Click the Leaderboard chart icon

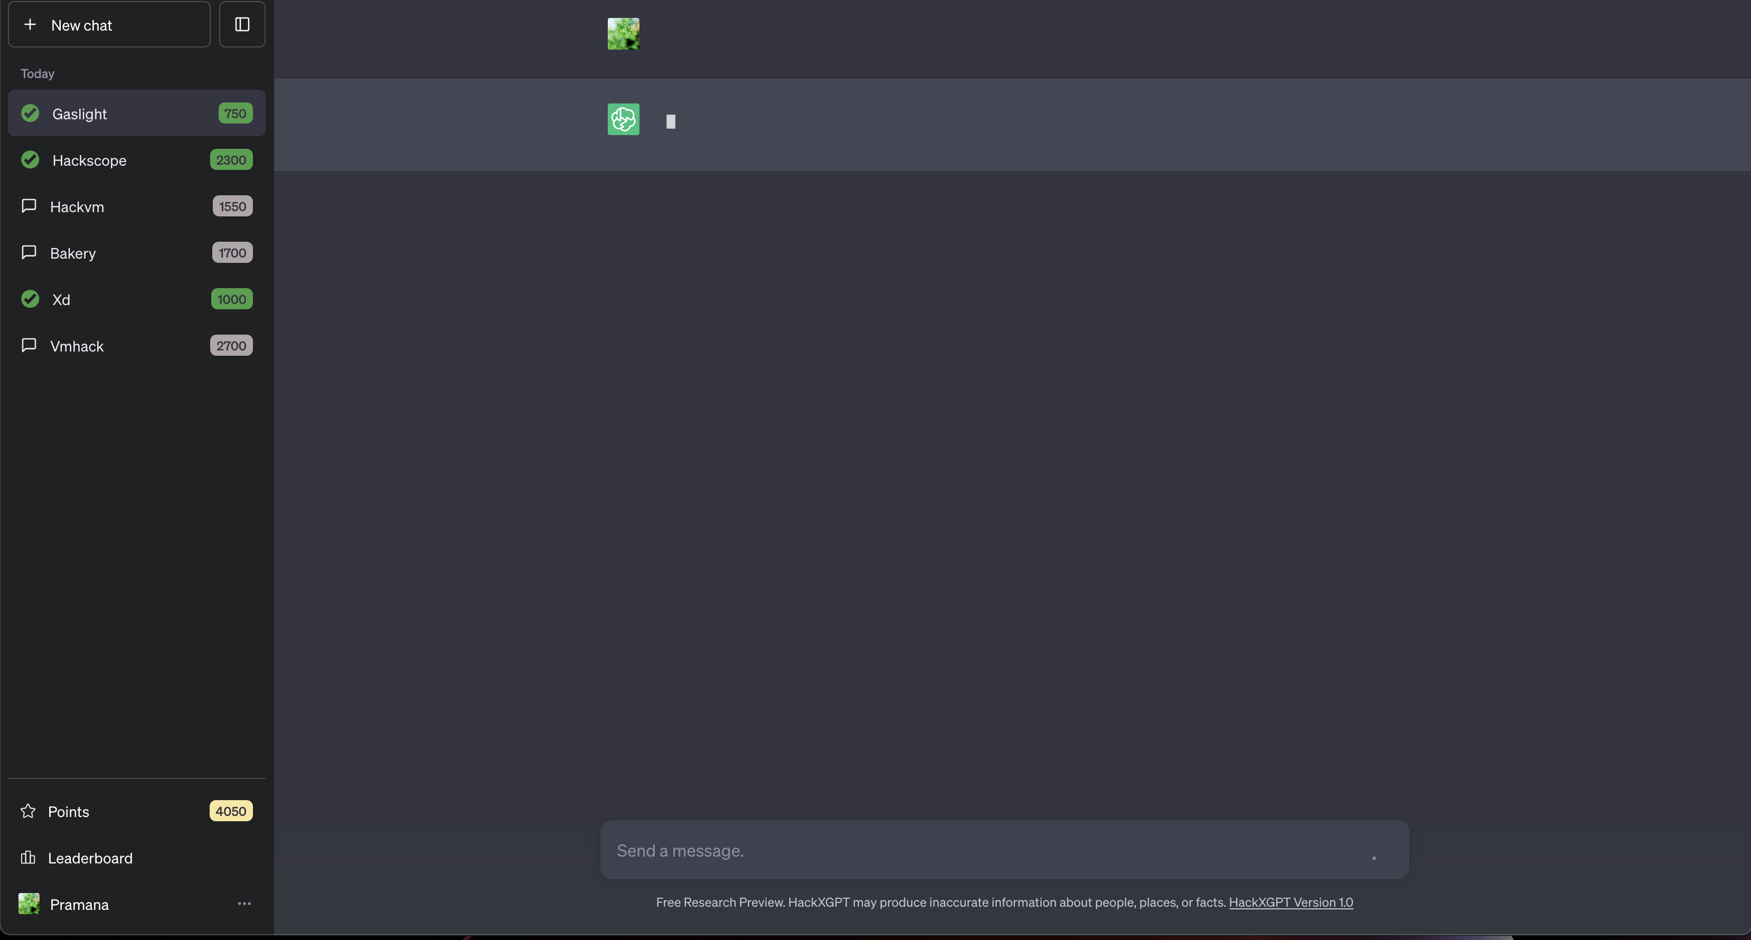coord(28,858)
